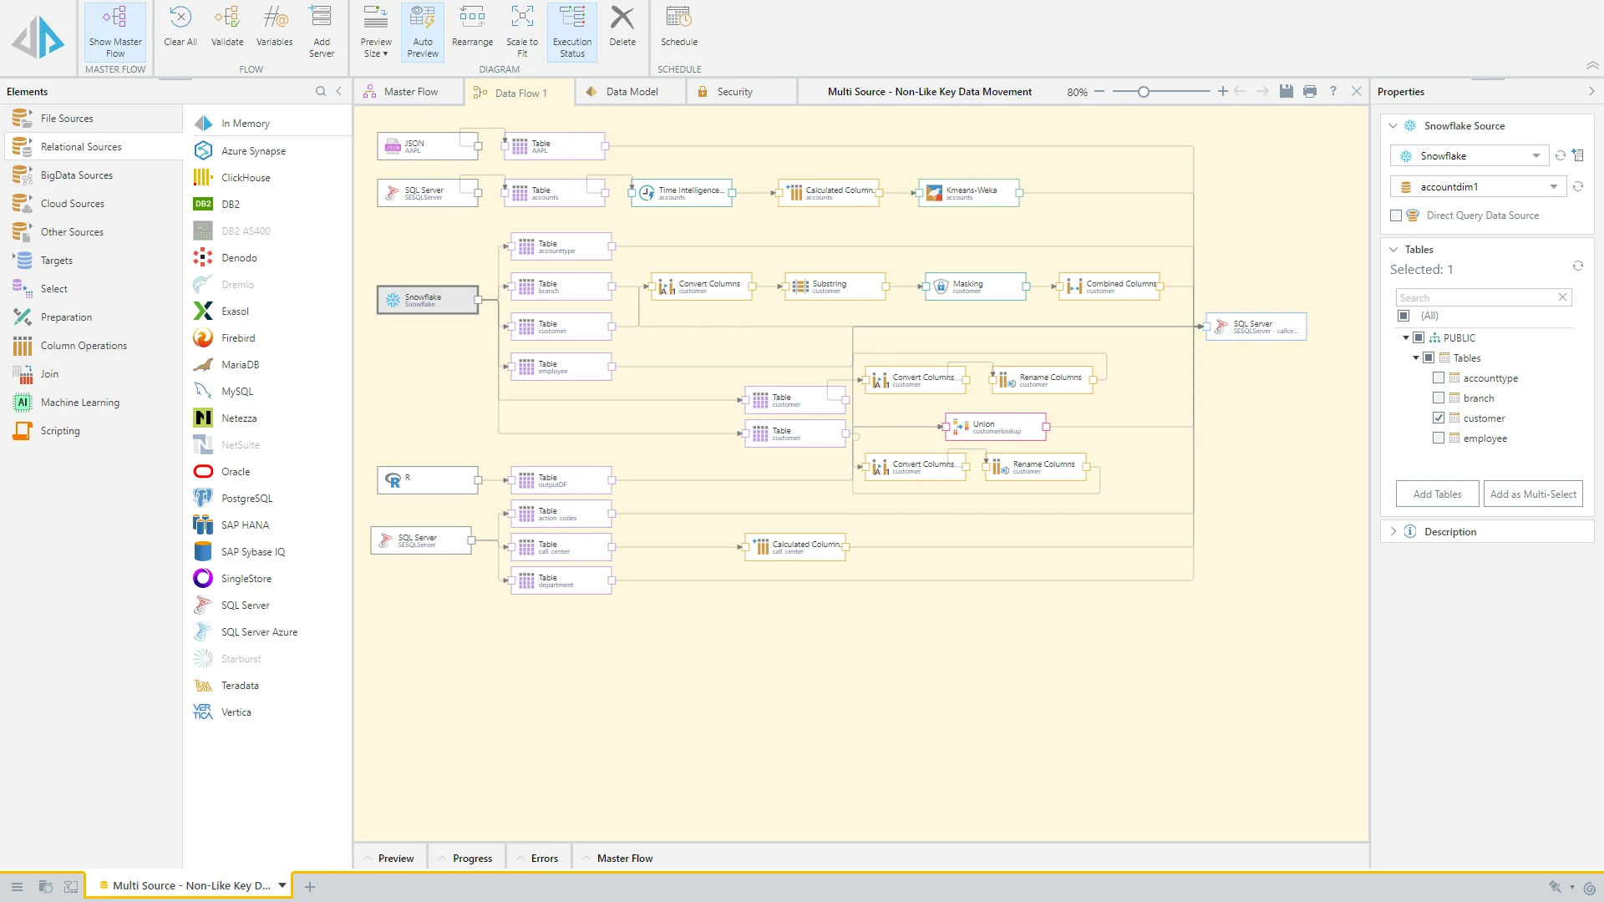Clear the table search field
Screen dimensions: 1604x902
1562,297
